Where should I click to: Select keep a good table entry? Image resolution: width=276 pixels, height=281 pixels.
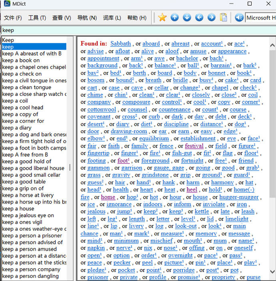[24, 182]
